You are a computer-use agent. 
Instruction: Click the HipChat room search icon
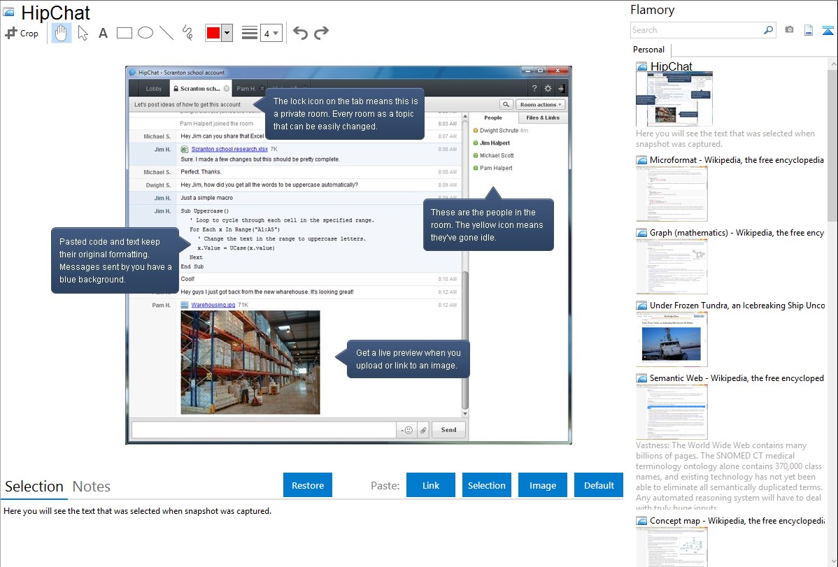pos(506,105)
